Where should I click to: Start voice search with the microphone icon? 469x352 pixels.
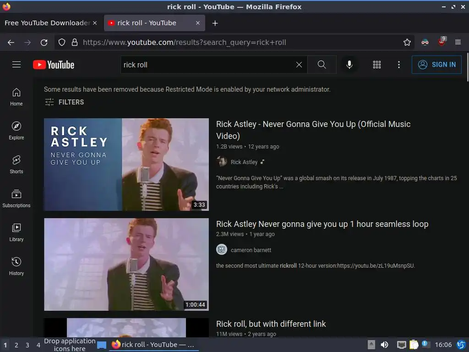349,65
